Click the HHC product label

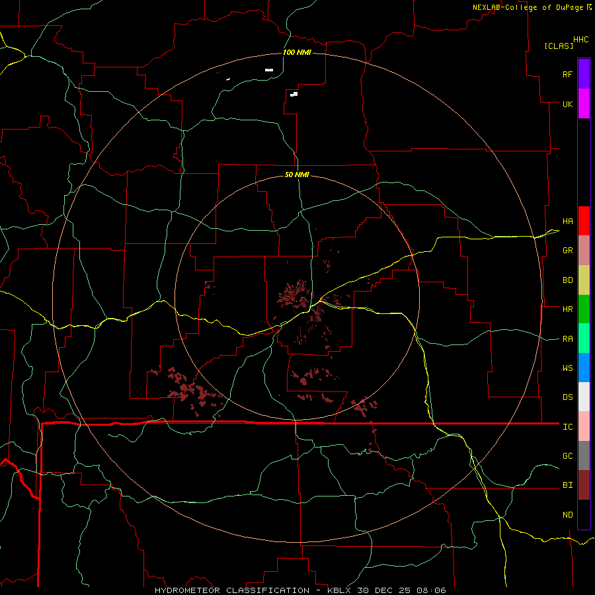click(x=580, y=40)
